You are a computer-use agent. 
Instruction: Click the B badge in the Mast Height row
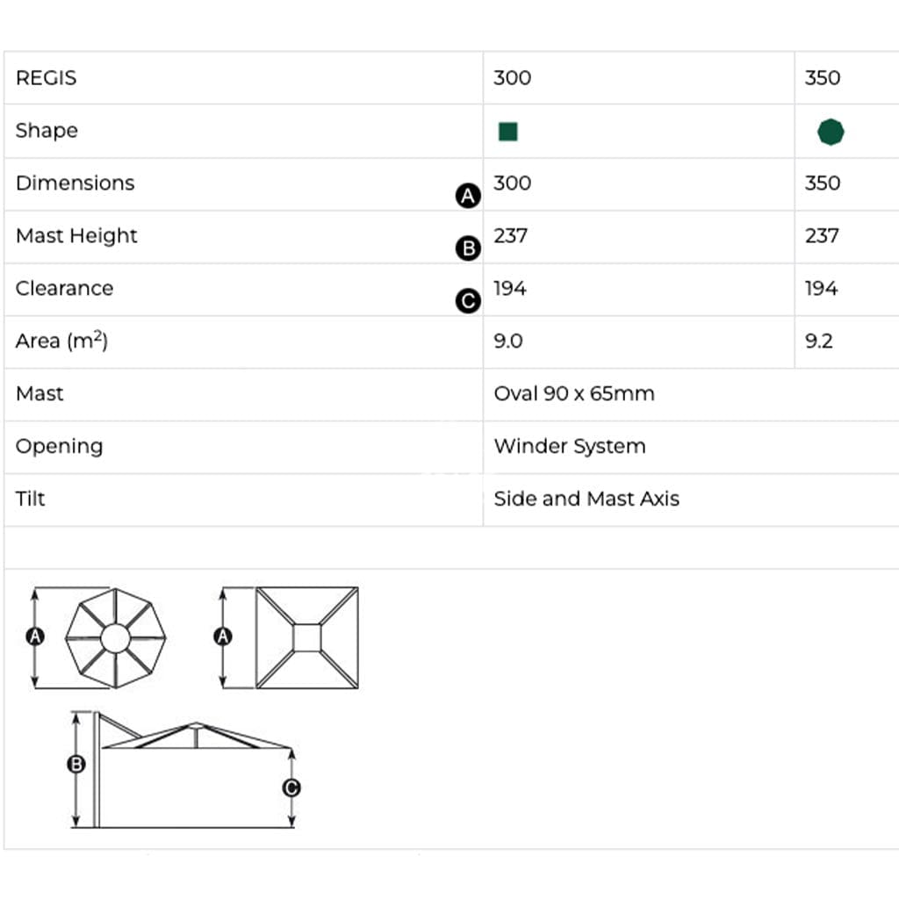point(469,248)
